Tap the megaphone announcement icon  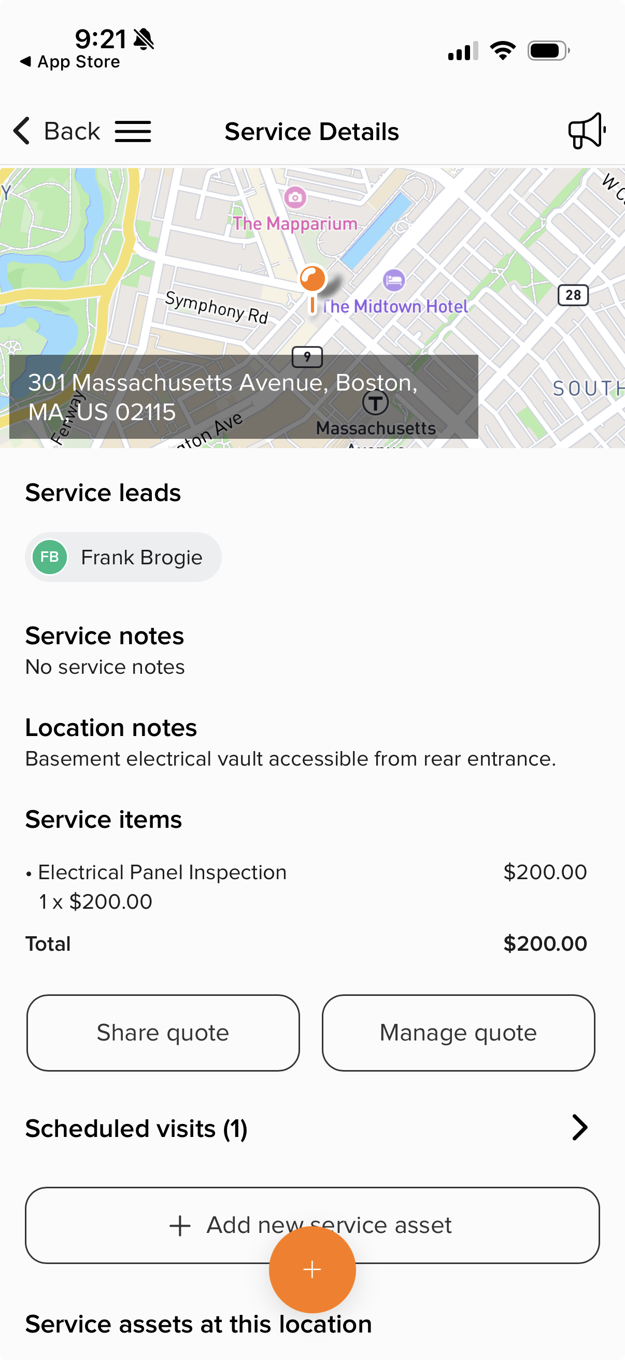(586, 130)
